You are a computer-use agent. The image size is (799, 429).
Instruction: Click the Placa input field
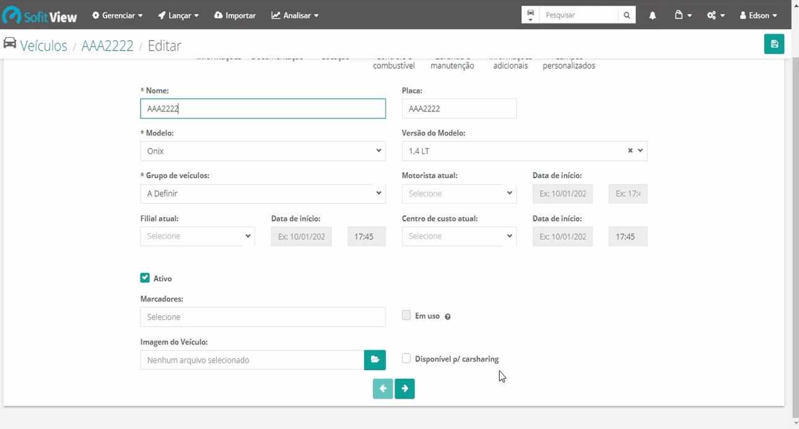coord(459,108)
